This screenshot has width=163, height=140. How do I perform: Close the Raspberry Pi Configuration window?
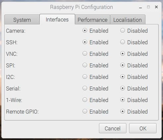point(156,7)
